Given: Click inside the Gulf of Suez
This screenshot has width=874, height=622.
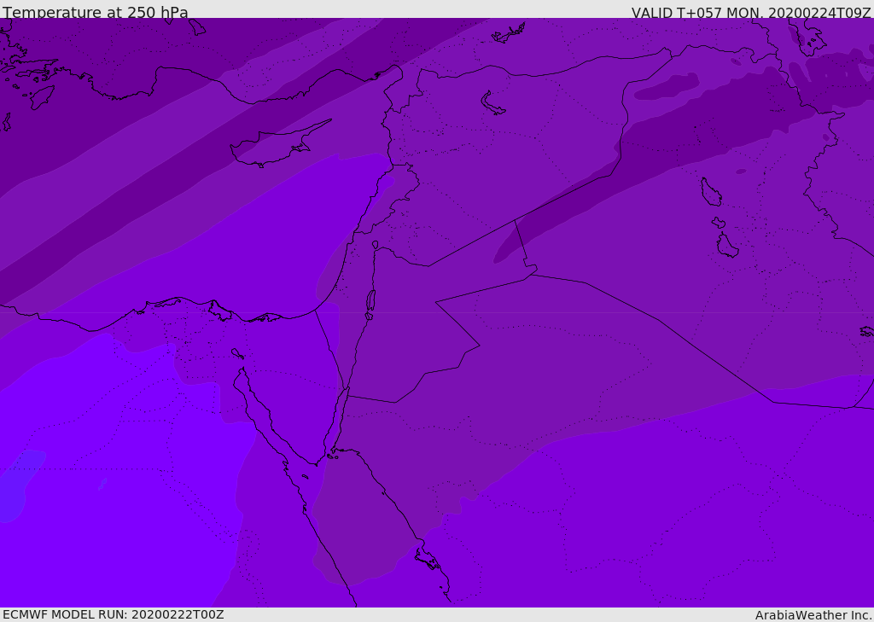Looking at the screenshot, I should pyautogui.click(x=256, y=410).
